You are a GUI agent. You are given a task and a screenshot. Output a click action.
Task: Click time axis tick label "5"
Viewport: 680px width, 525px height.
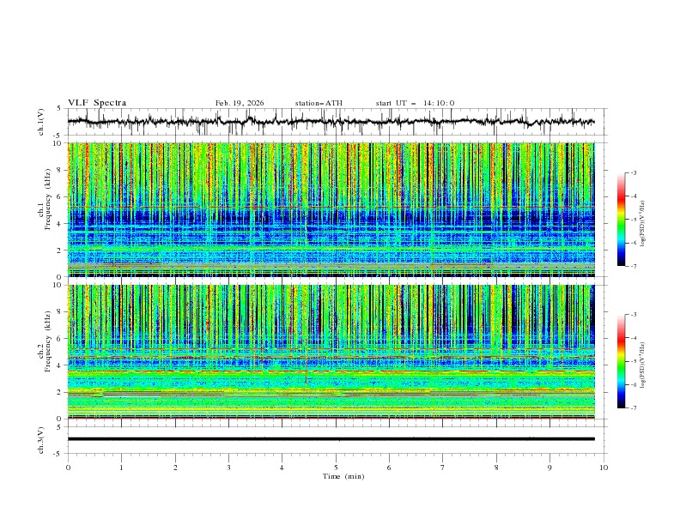point(336,468)
